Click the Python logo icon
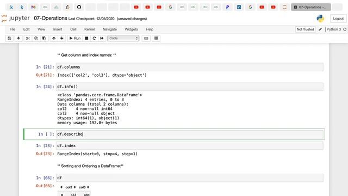The height and width of the screenshot is (196, 348). [x=320, y=19]
